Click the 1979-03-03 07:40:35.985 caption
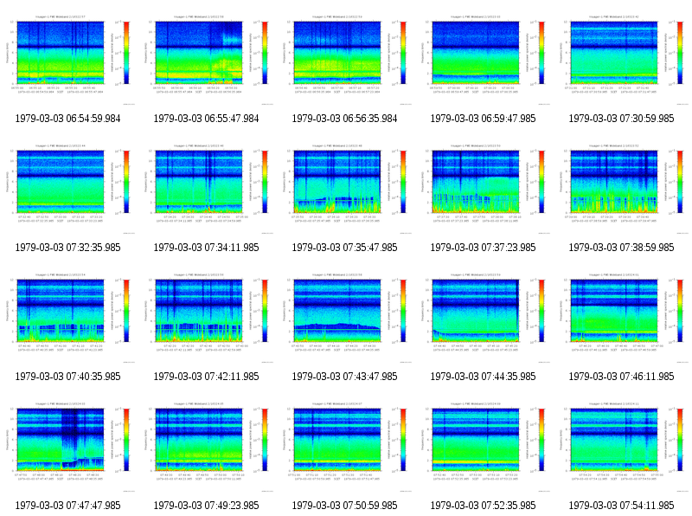The height and width of the screenshot is (516, 692). [67, 377]
